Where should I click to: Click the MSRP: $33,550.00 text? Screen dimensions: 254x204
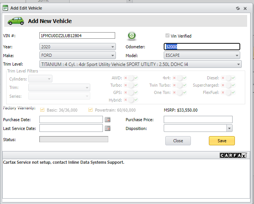(181, 110)
